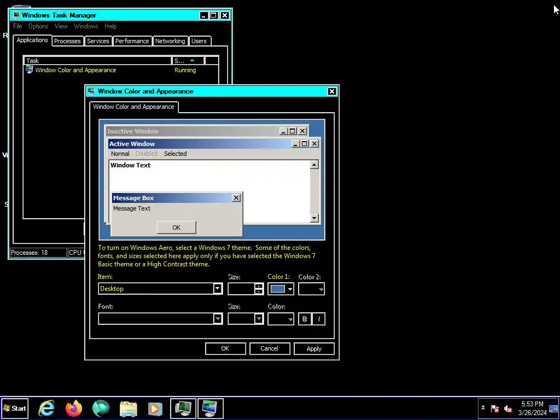This screenshot has height=420, width=560.
Task: Open the font Color dropdown
Action: (281, 319)
